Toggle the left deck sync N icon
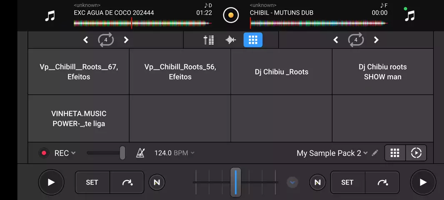The image size is (444, 200). tap(157, 182)
